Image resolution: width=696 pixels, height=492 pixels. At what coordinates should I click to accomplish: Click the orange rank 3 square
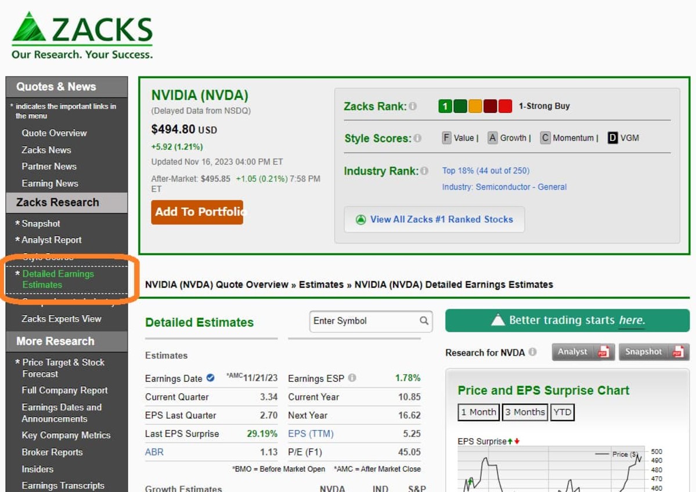[x=475, y=106]
